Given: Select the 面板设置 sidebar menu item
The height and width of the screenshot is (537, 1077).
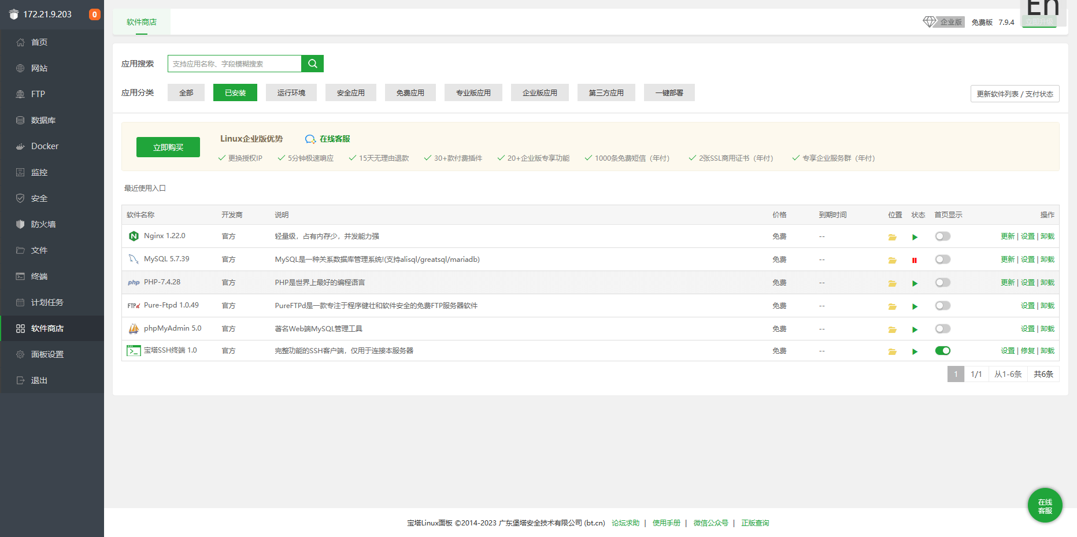Looking at the screenshot, I should (x=47, y=354).
